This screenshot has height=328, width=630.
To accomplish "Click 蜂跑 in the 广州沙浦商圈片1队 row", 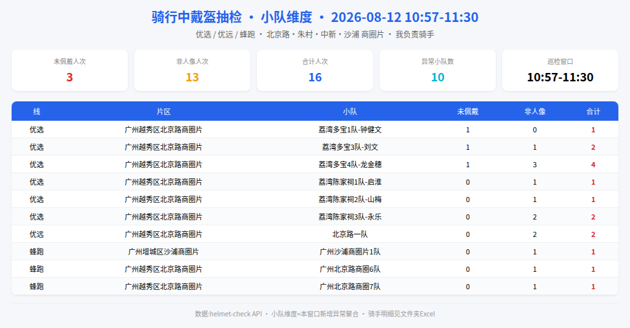I will [x=37, y=252].
